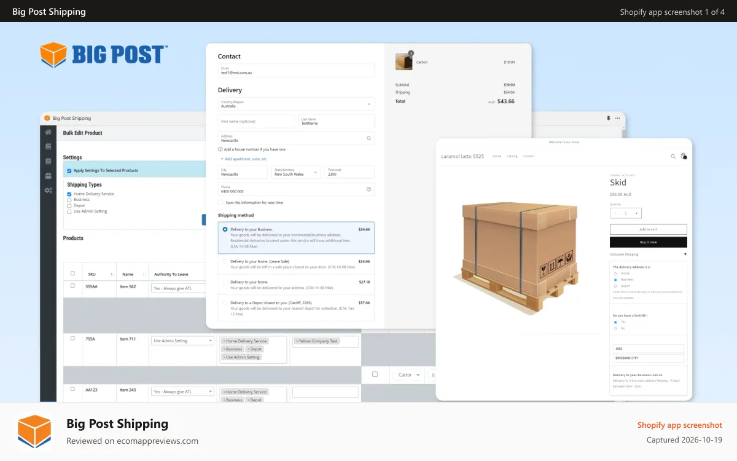737x461 pixels.
Task: Tick the select-all checkbox in the products table header
Action: 72,274
